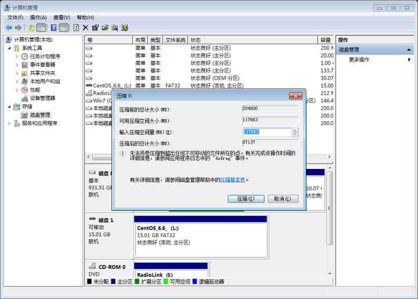Screen dimensions: 418x299
Task: Expand the 服务和应用程序 node
Action: click(9, 123)
